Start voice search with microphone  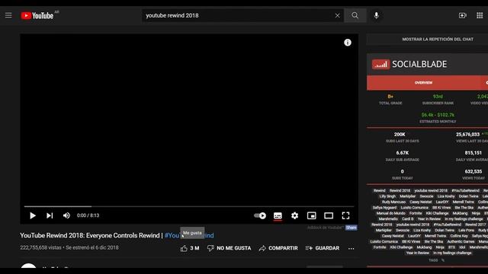[376, 15]
